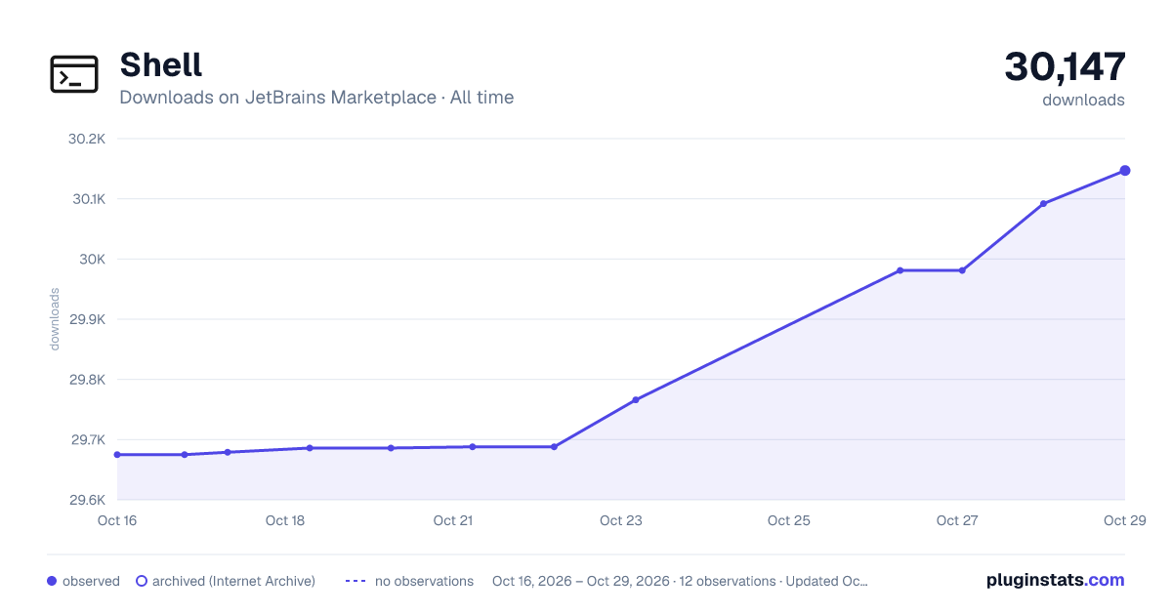
Task: Click the Oct 29 x-axis label
Action: click(1124, 520)
